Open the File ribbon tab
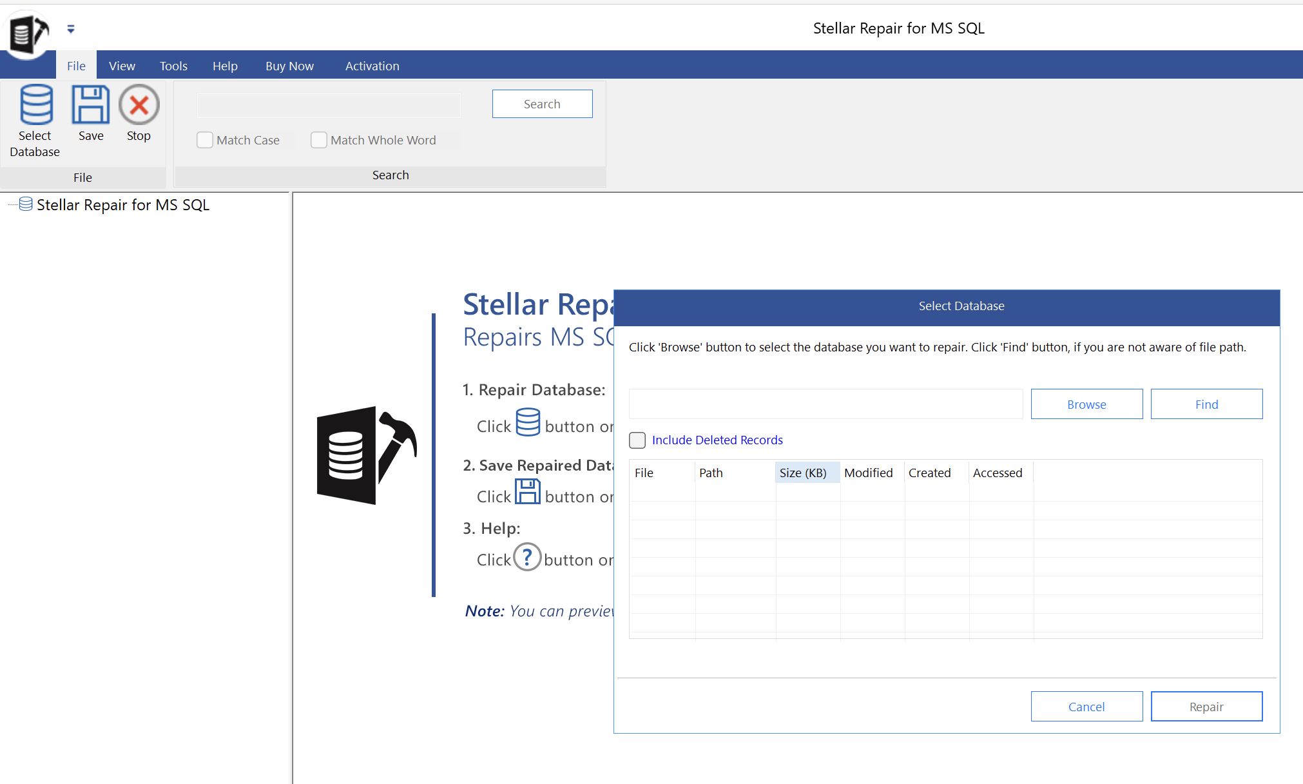This screenshot has height=784, width=1303. 76,66
